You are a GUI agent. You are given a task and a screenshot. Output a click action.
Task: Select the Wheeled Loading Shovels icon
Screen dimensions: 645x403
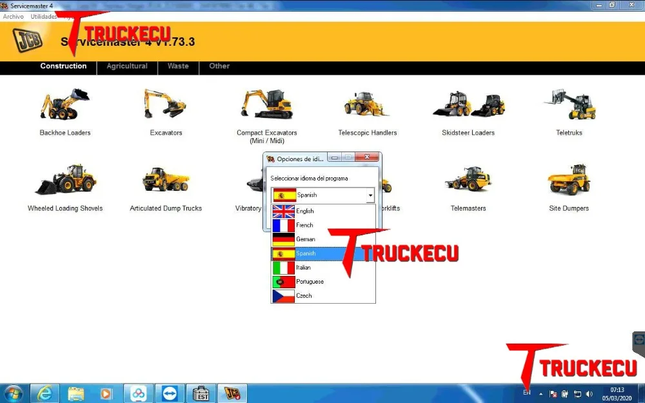pyautogui.click(x=65, y=179)
